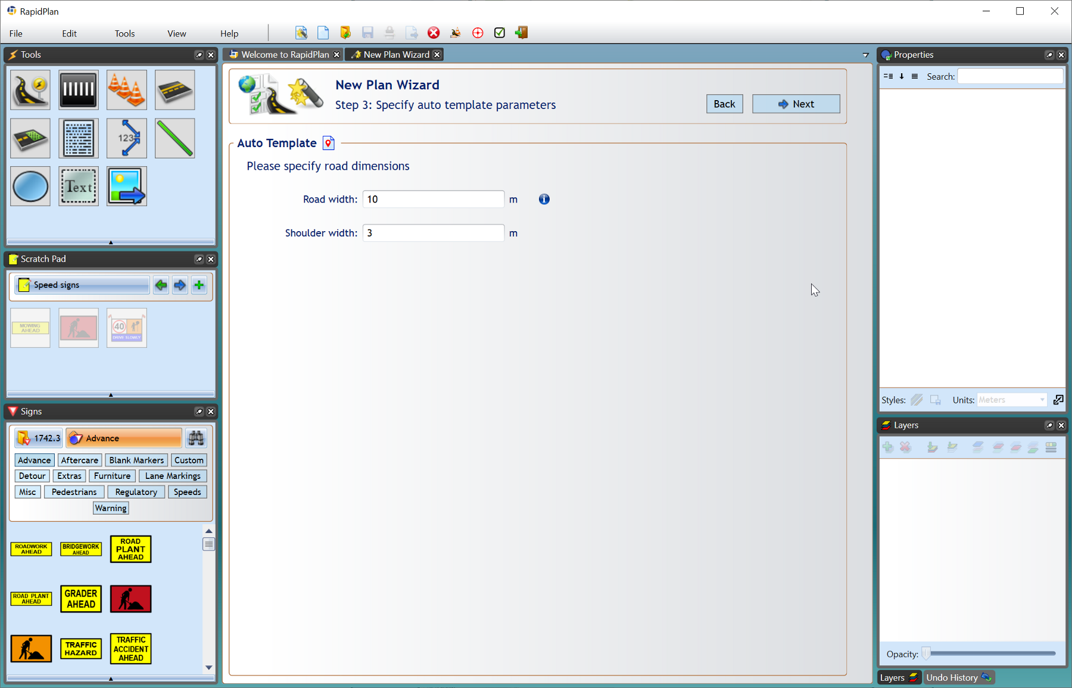Expand the document tab list arrow
The height and width of the screenshot is (688, 1072).
865,55
